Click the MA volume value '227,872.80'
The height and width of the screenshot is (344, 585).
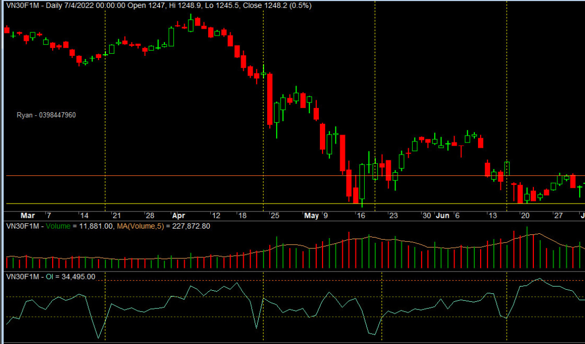click(x=190, y=226)
